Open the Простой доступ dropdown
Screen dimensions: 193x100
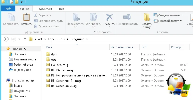click(x=168, y=21)
